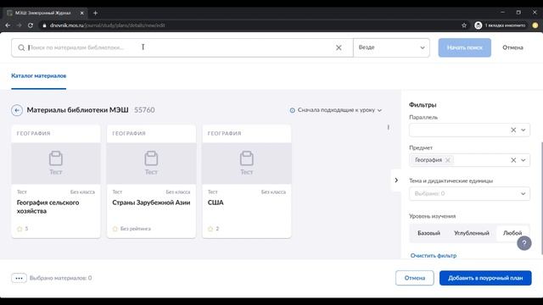Select the Базовый study level
Screen dimensions: 543x305
pos(428,233)
